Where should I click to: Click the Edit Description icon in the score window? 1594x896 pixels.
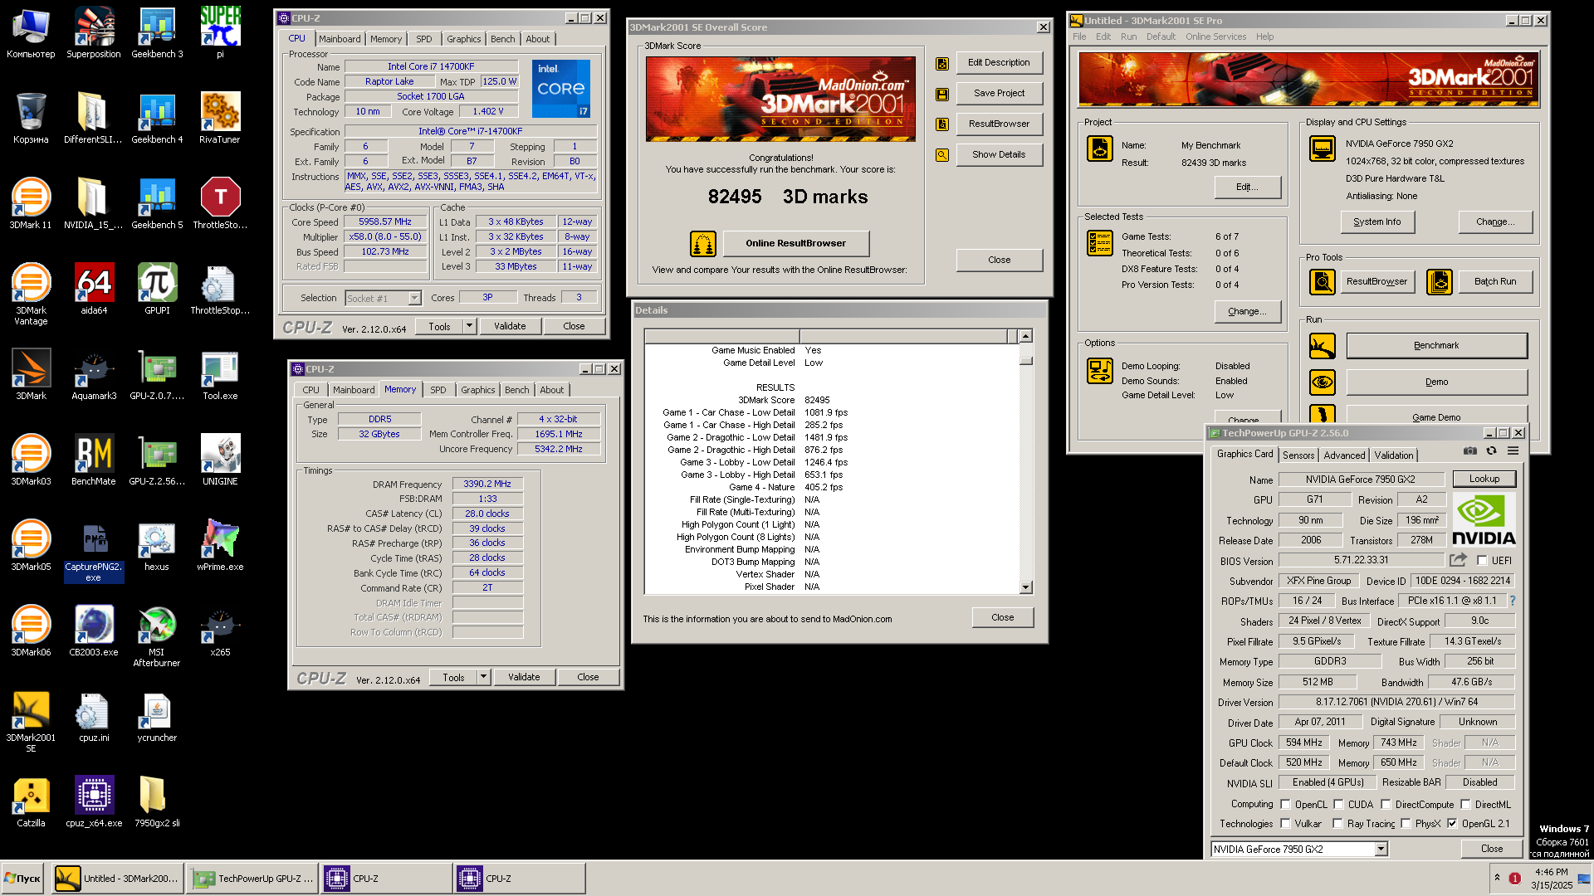[942, 63]
